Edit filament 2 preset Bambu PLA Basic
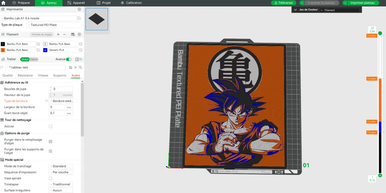The width and height of the screenshot is (386, 193). coord(81,44)
